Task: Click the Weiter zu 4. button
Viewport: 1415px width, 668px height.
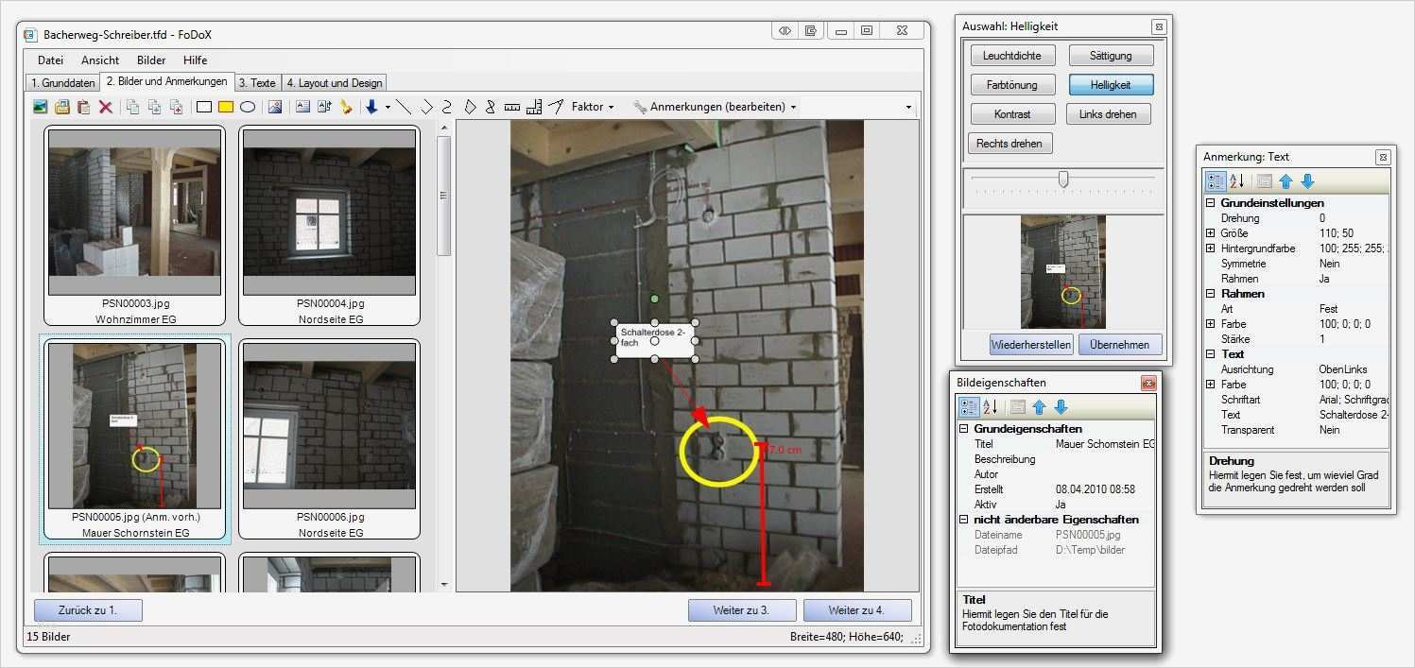Action: coord(857,609)
